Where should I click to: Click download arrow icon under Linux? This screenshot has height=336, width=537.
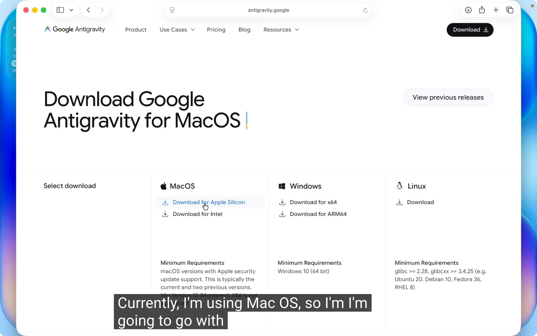point(399,202)
